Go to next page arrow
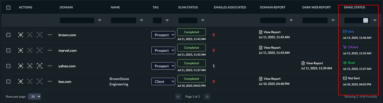383x103 pixels. click(x=207, y=97)
